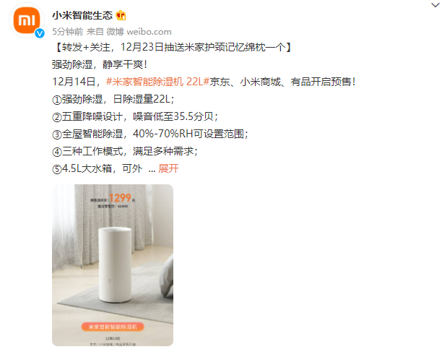Image resolution: width=447 pixels, height=352 pixels.
Task: Open the 小米智能生态 profile name
Action: [82, 15]
